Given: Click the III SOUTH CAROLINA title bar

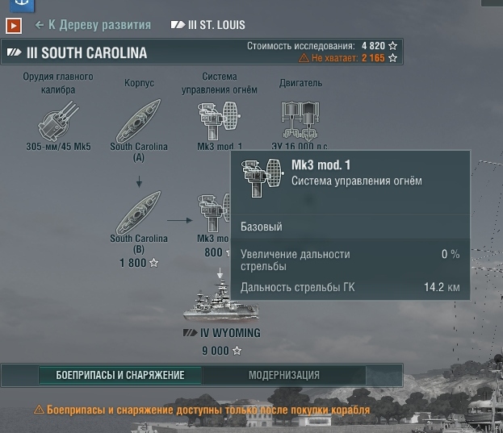Looking at the screenshot, I should click(x=202, y=52).
